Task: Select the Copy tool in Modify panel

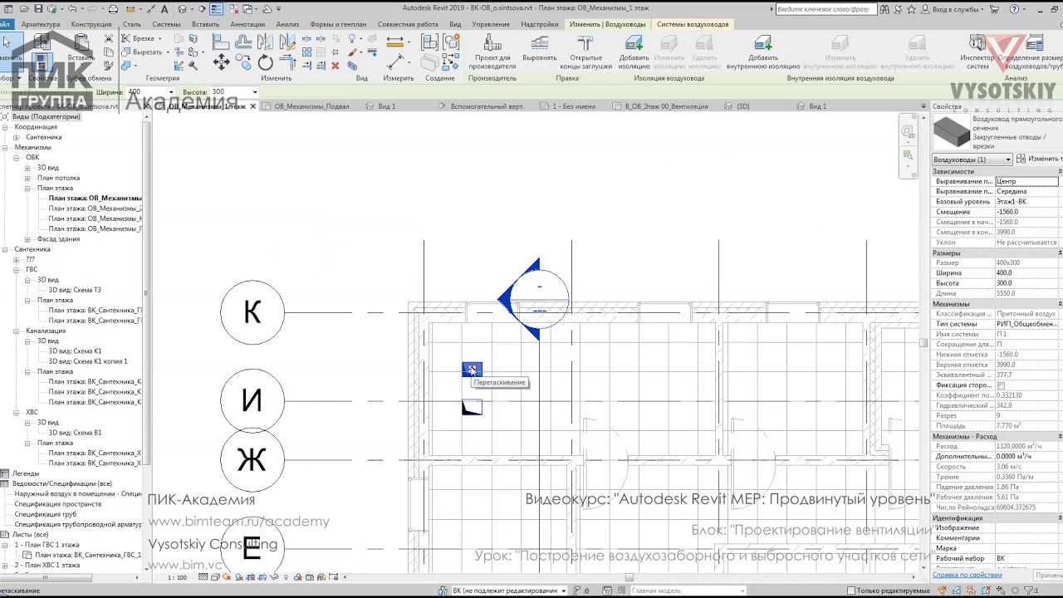Action: point(243,62)
